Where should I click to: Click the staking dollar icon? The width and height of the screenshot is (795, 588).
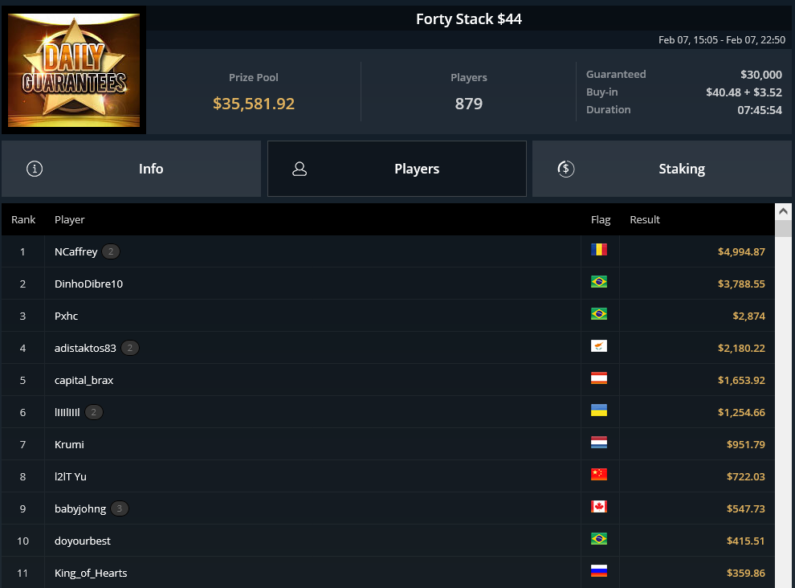pyautogui.click(x=566, y=169)
